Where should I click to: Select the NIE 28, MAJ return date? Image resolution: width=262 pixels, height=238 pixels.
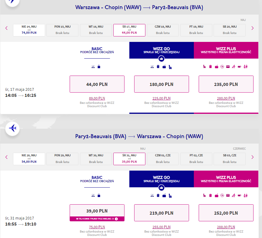(x=29, y=159)
